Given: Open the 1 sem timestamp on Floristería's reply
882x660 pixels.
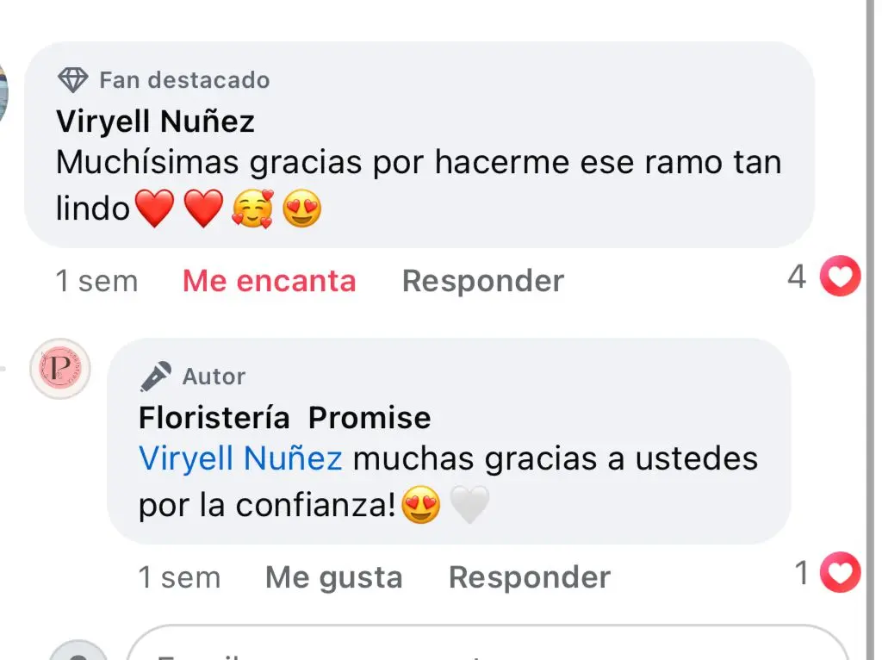Looking at the screenshot, I should click(179, 577).
